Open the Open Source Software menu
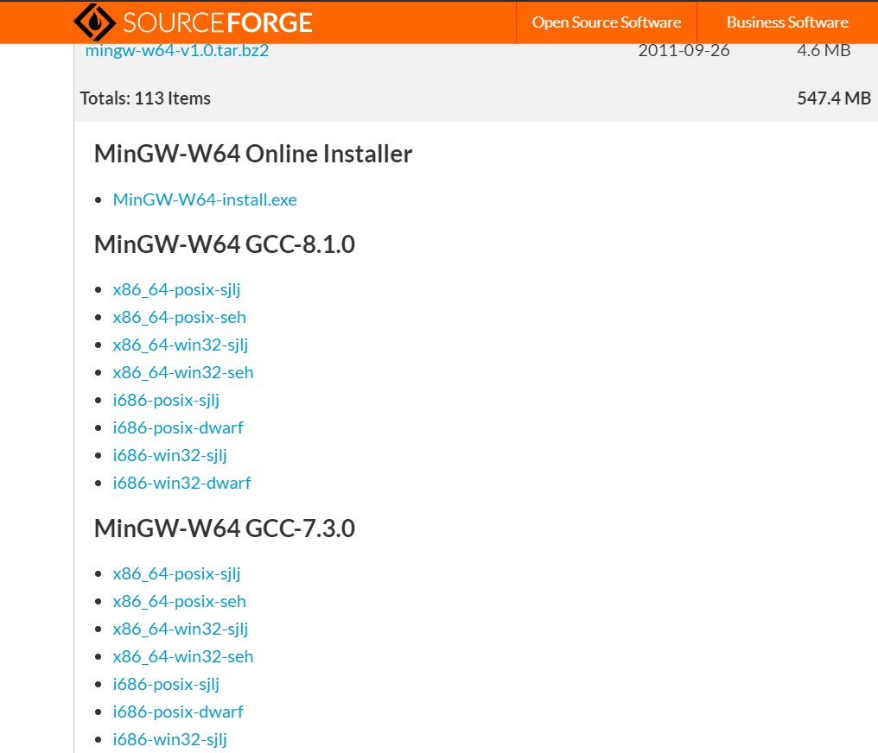This screenshot has height=753, width=878. [x=607, y=22]
